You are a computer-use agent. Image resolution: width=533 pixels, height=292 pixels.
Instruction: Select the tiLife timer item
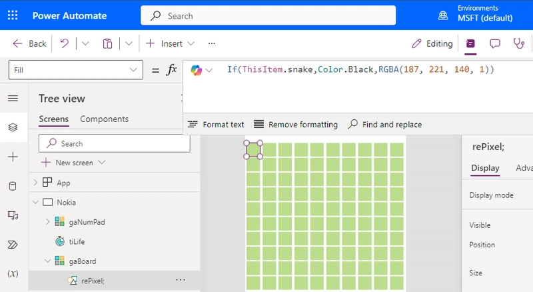(x=77, y=241)
